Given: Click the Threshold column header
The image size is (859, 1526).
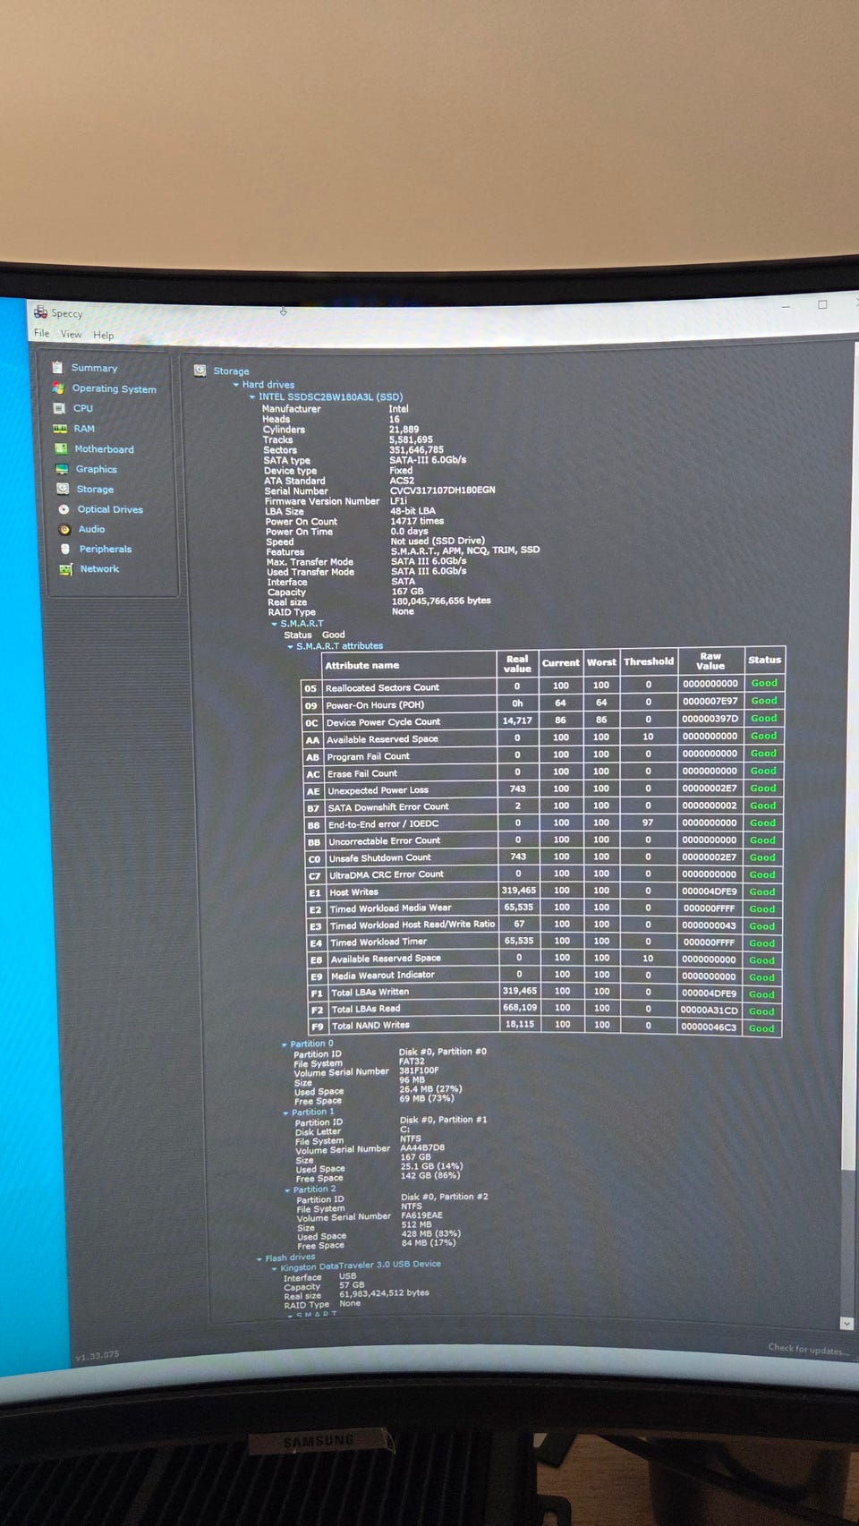Looking at the screenshot, I should (x=649, y=661).
